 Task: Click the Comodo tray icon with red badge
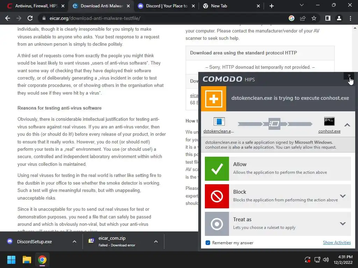307,260
